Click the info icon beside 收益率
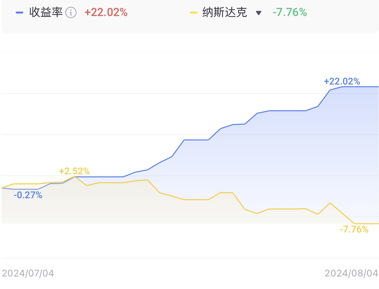This screenshot has width=379, height=289. point(71,13)
